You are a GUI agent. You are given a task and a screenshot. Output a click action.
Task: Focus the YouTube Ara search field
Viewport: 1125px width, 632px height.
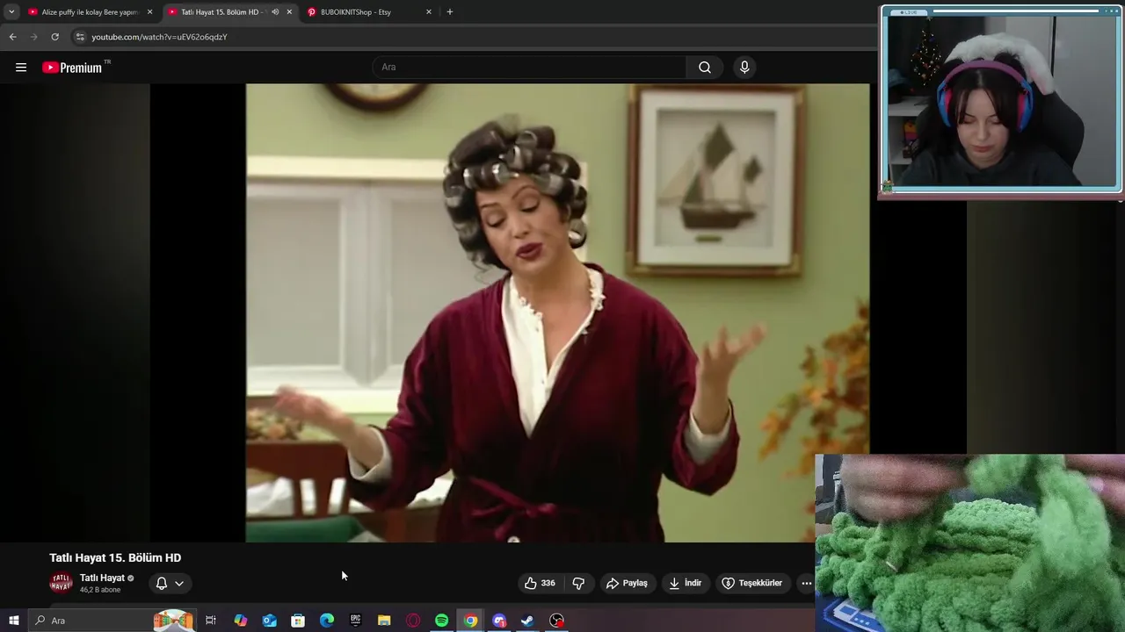point(530,68)
